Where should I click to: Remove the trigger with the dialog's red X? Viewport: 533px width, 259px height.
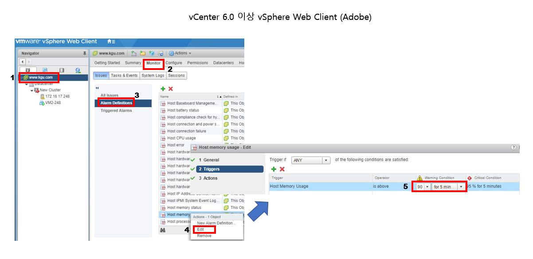(x=282, y=169)
